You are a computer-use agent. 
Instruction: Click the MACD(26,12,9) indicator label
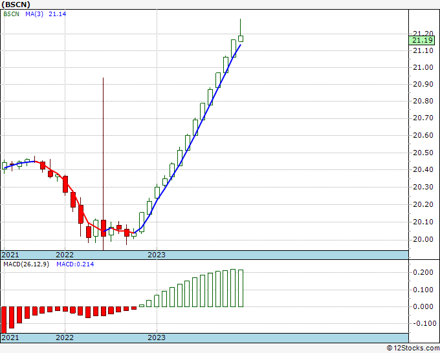pos(26,264)
